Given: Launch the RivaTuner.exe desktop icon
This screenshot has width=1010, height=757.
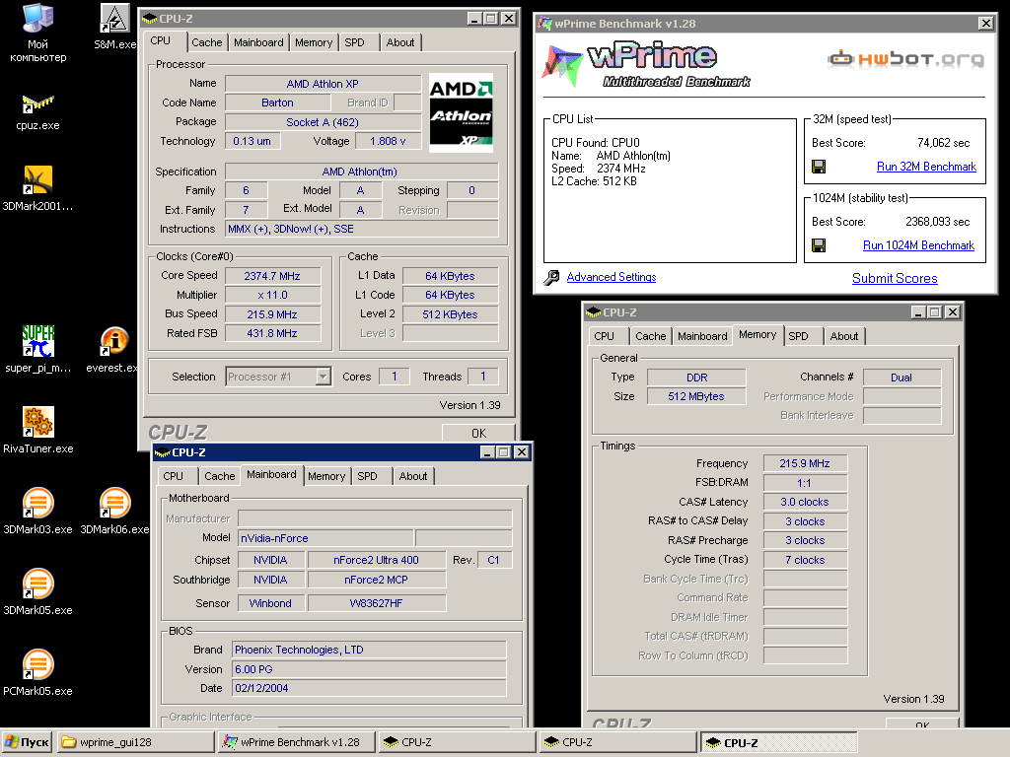Looking at the screenshot, I should 38,430.
